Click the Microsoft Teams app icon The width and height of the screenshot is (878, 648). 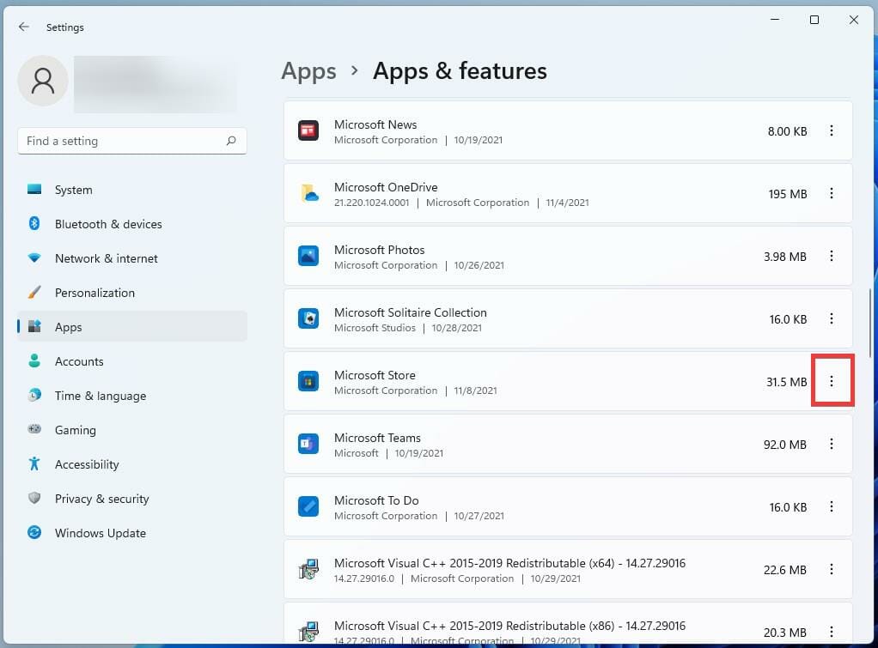click(x=308, y=444)
